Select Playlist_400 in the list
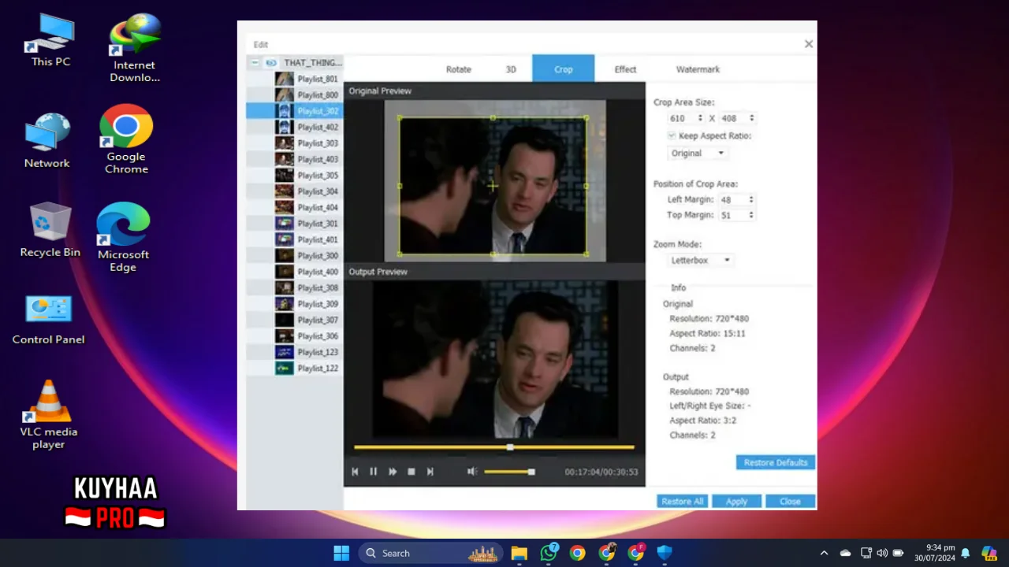This screenshot has width=1009, height=567. click(295, 272)
